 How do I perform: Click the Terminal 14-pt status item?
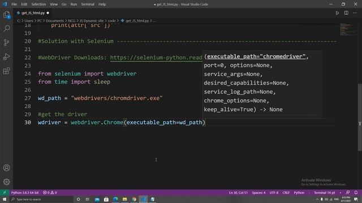click(x=324, y=192)
